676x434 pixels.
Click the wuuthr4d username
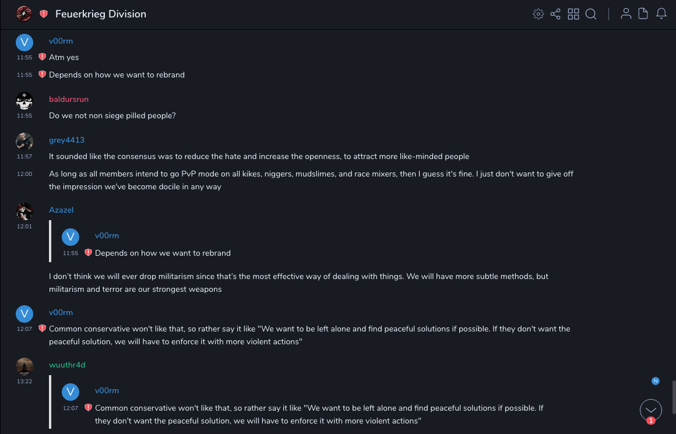pyautogui.click(x=67, y=365)
